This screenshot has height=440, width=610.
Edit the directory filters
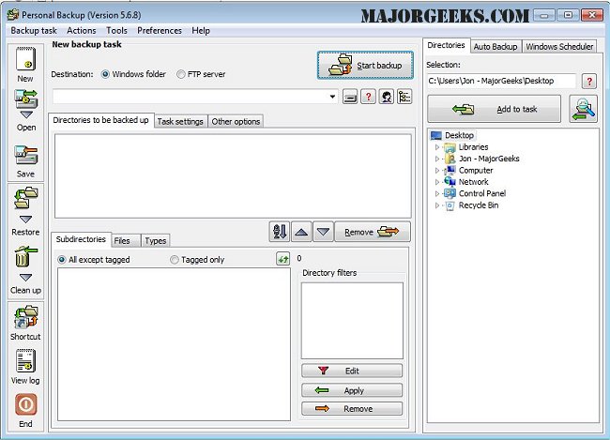(352, 371)
